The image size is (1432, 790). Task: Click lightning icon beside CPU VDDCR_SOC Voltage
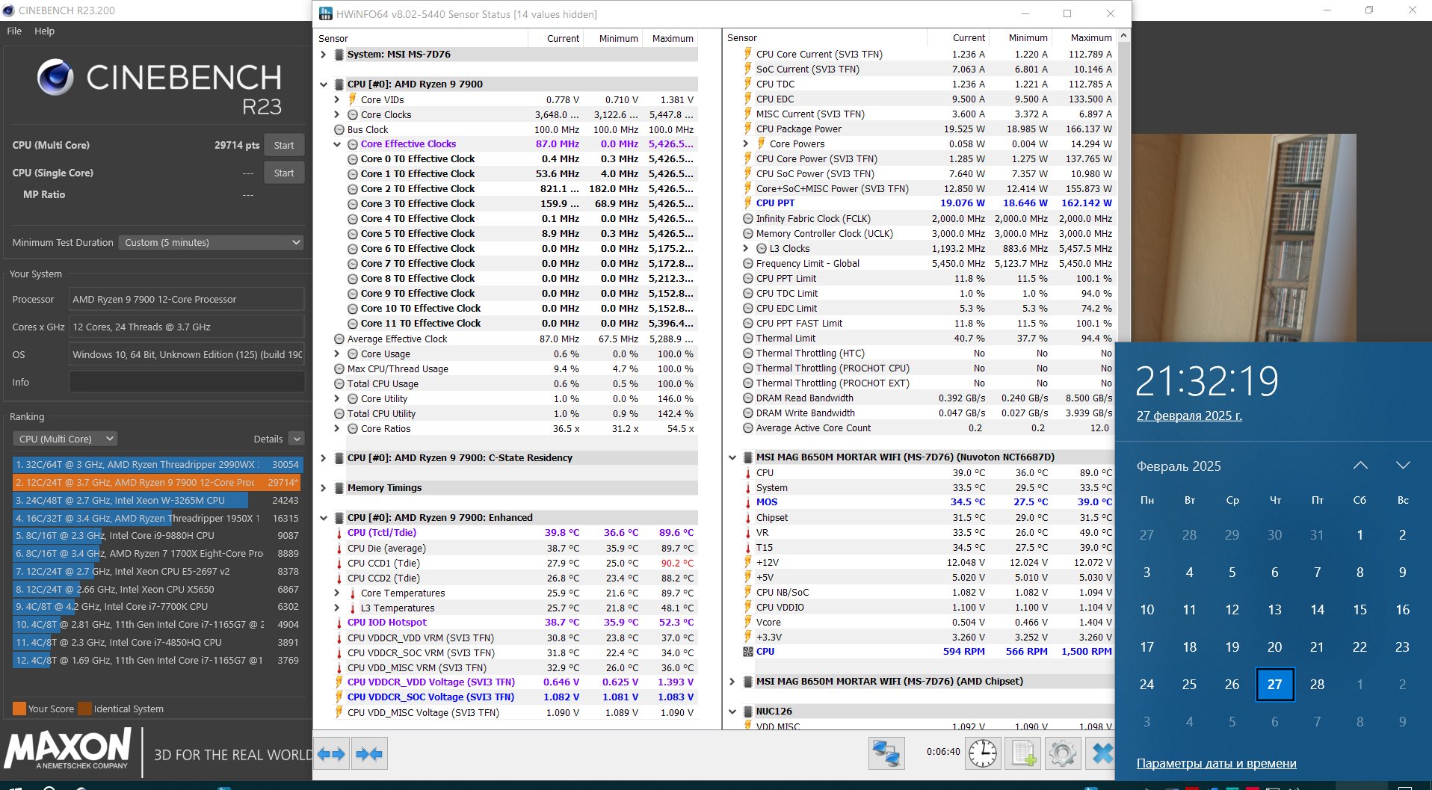coord(339,697)
